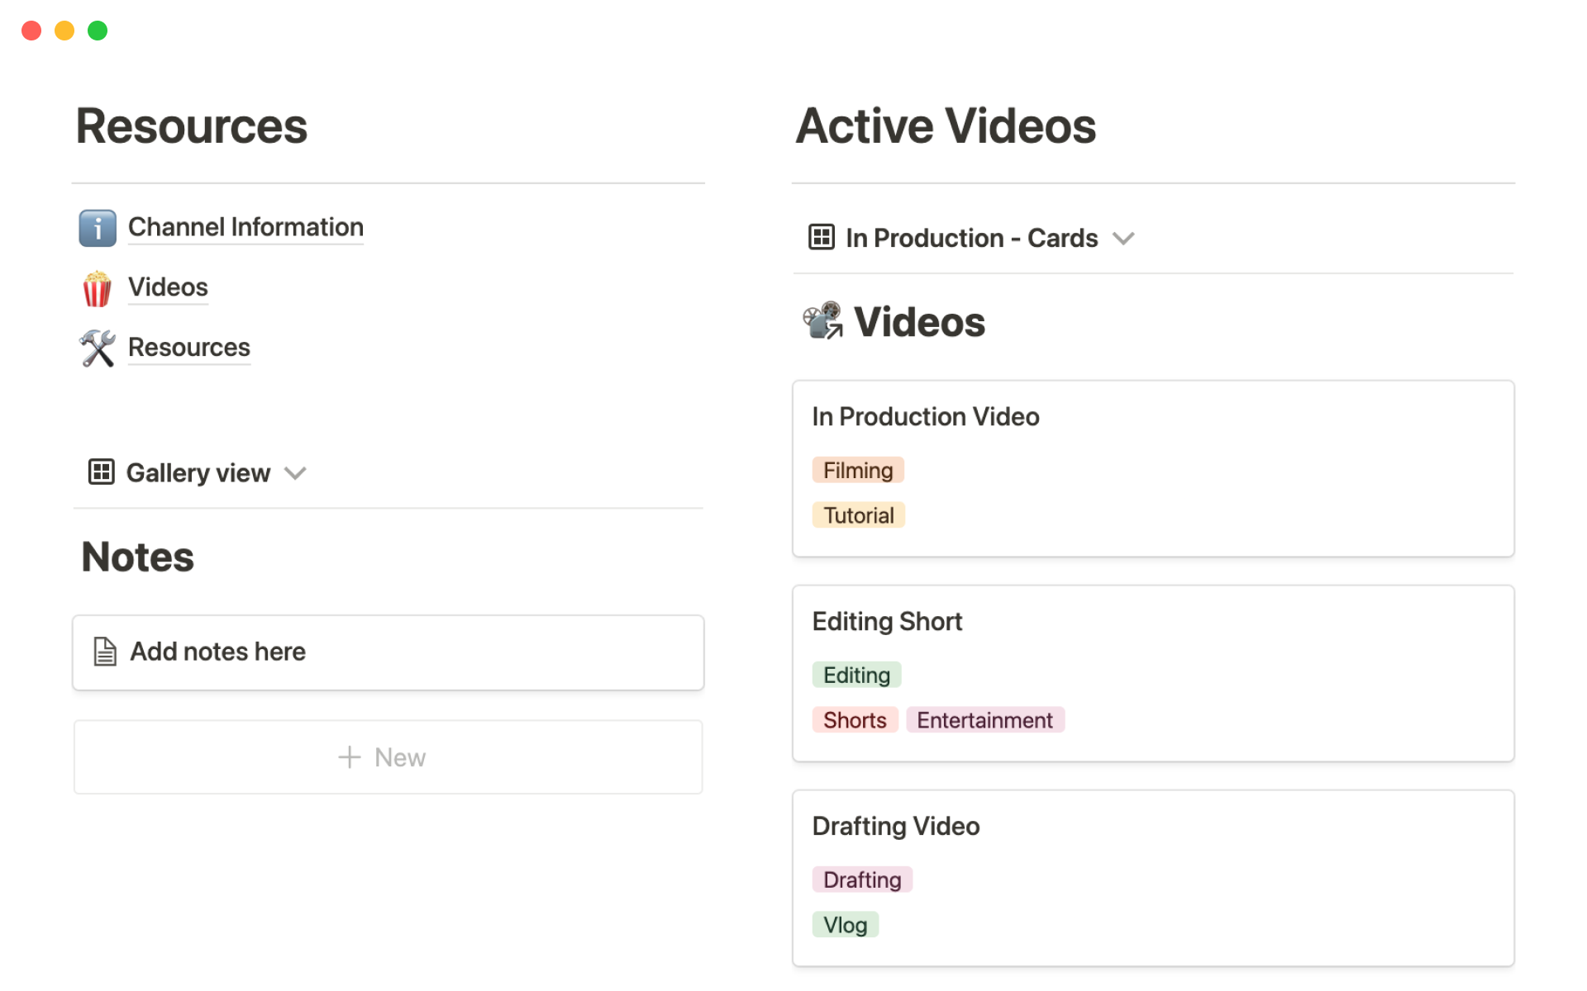This screenshot has width=1587, height=991.
Task: Expand the In Production - Cards chevron
Action: 1123,239
